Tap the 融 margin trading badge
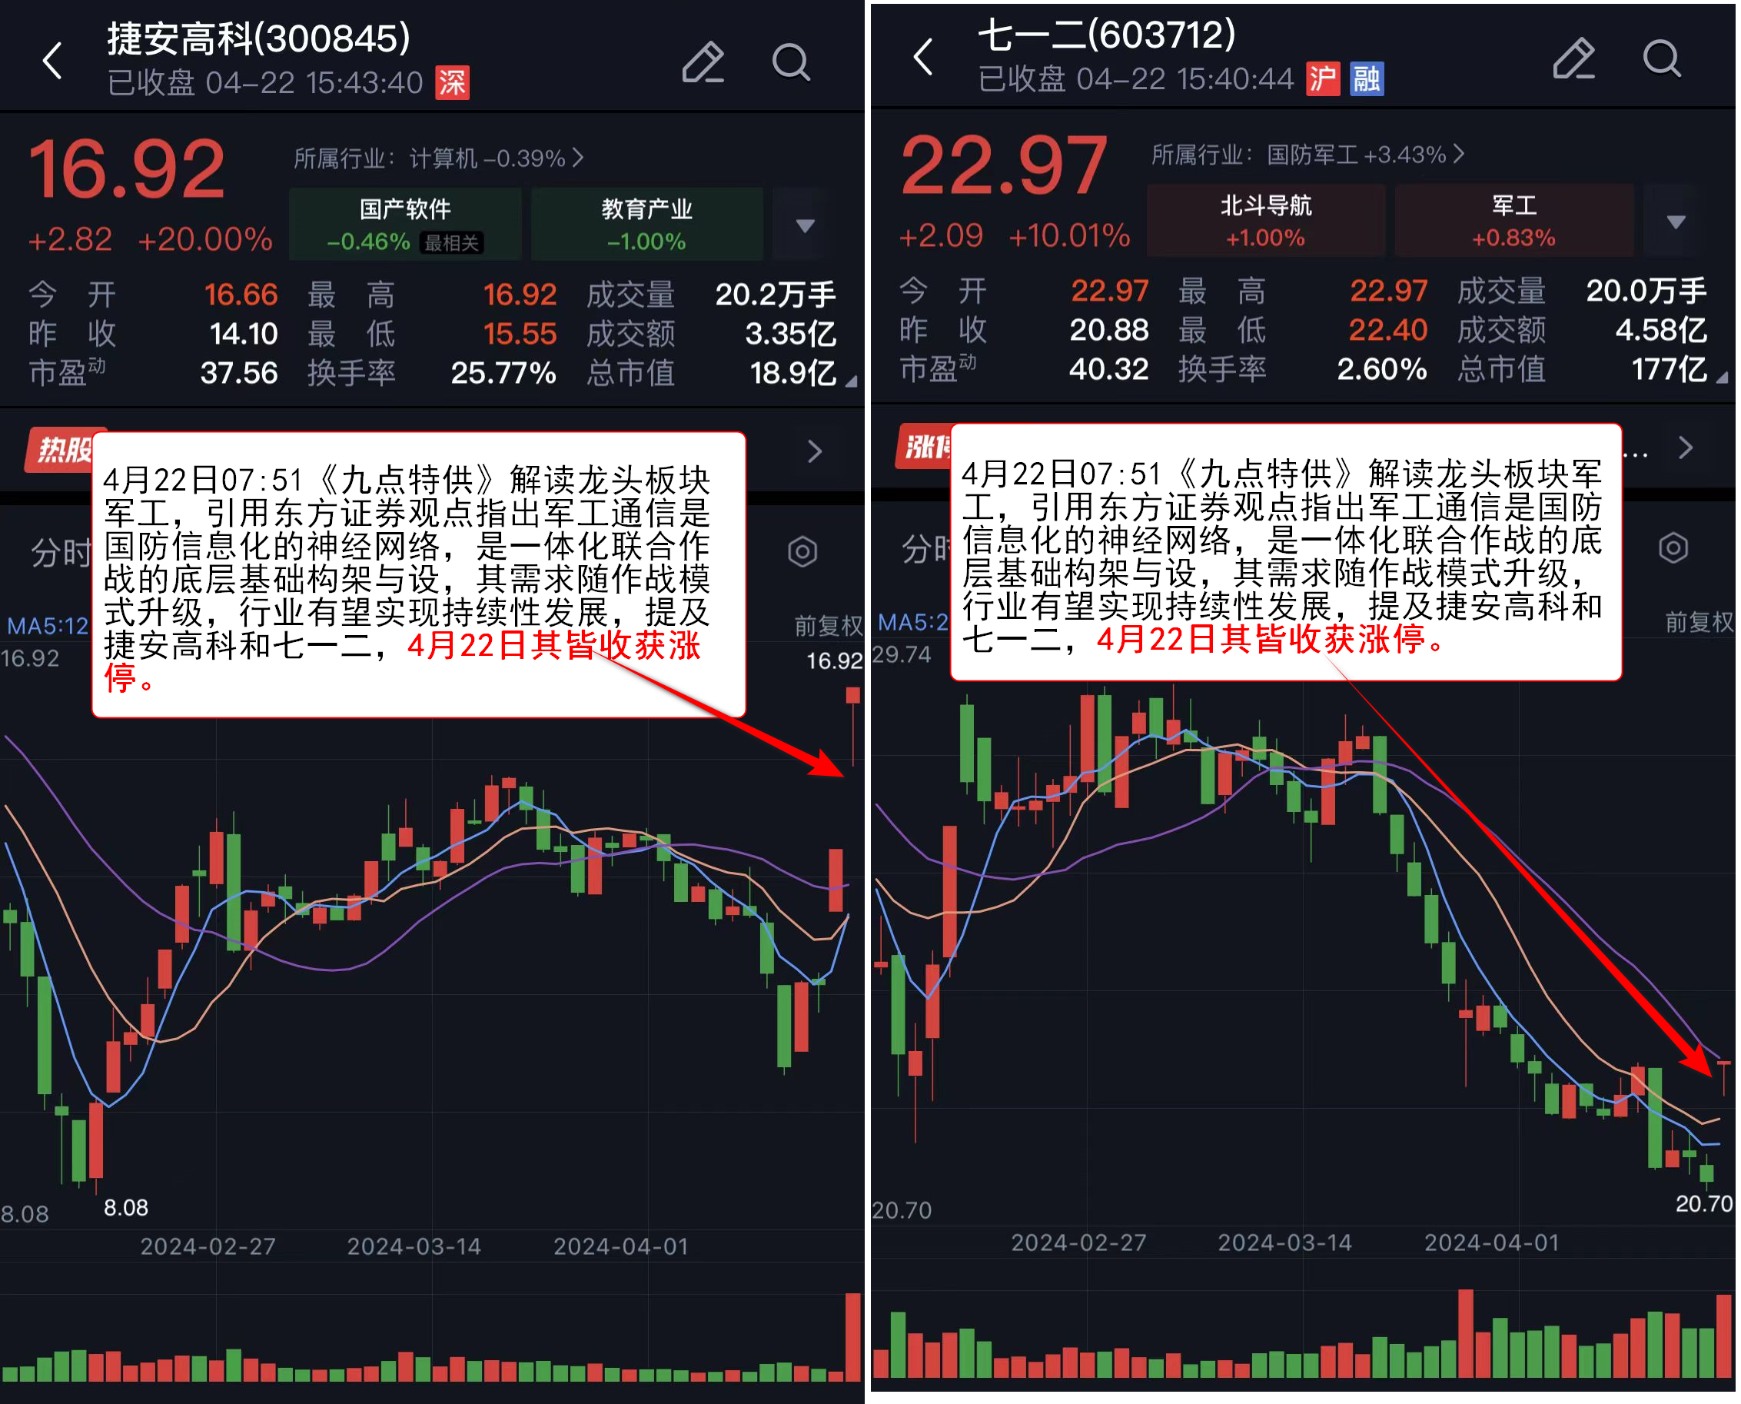 (1367, 78)
